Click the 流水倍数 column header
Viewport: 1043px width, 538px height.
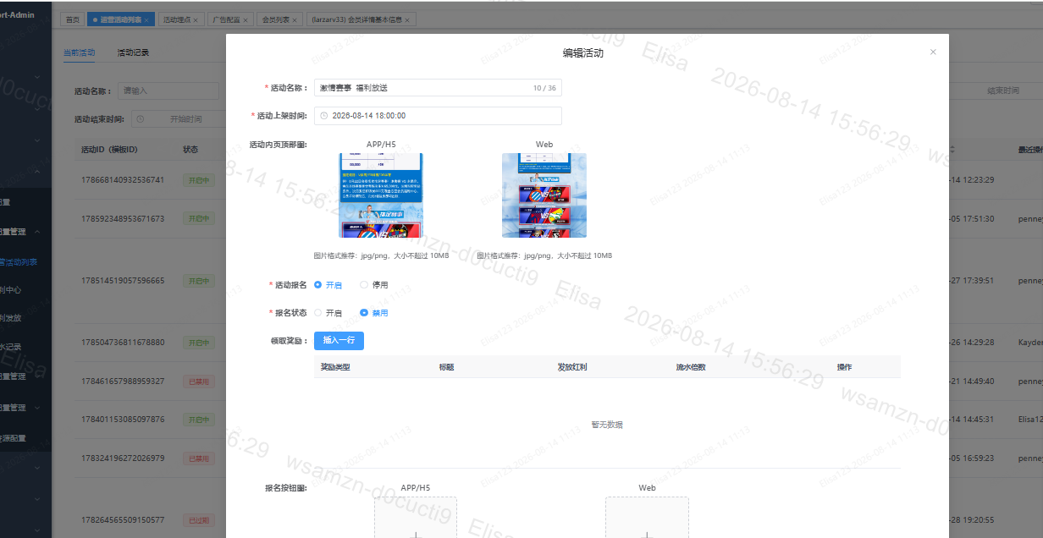tap(691, 367)
